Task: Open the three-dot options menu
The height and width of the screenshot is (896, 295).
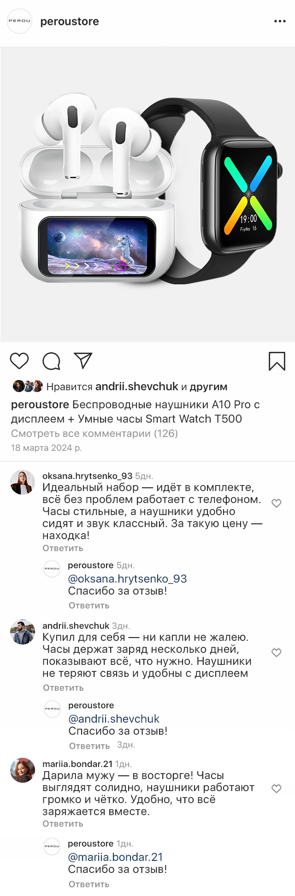Action: coord(280,21)
